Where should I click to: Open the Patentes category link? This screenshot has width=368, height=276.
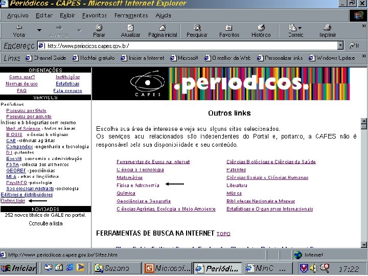(236, 170)
